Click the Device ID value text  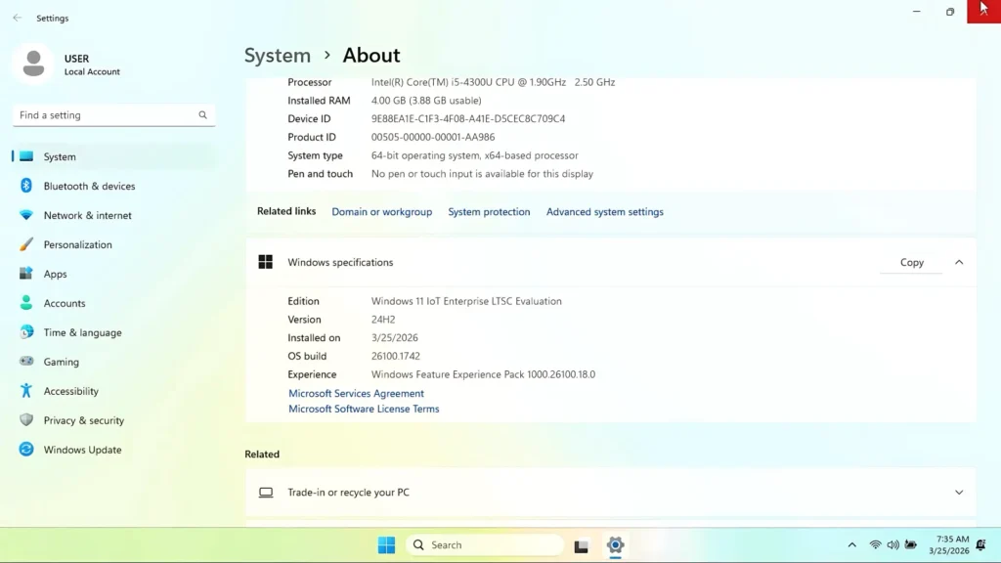(x=468, y=118)
